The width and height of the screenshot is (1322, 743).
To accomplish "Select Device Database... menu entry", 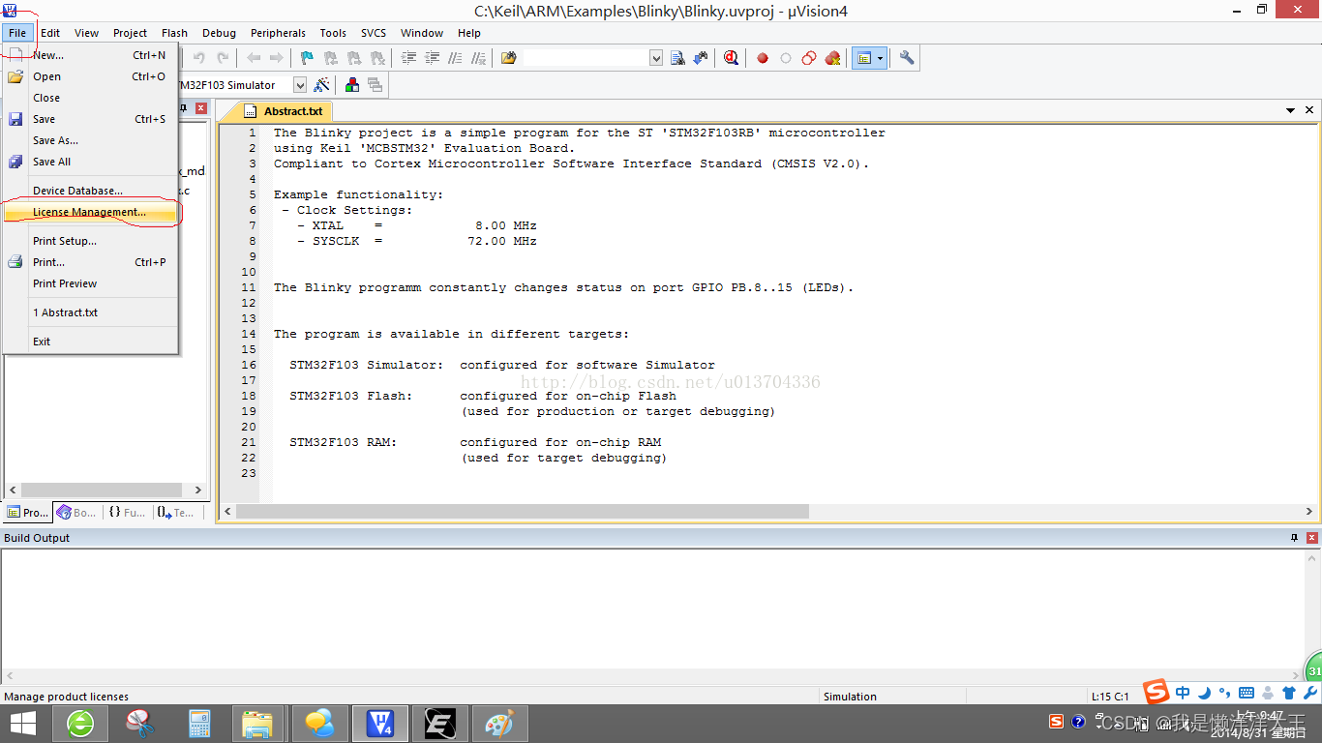I will pyautogui.click(x=91, y=191).
